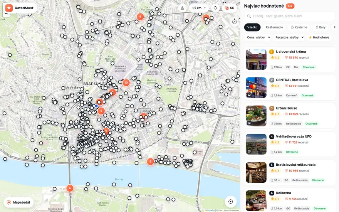Click orange map marker number 4
This screenshot has width=339, height=212.
(x=70, y=188)
